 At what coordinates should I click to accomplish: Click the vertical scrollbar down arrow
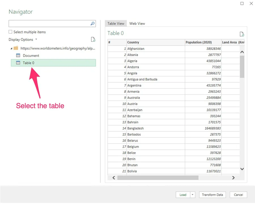(242, 169)
